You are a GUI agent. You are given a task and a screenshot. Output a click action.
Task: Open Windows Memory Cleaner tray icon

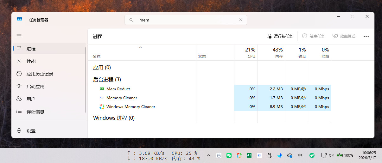[x=239, y=155]
